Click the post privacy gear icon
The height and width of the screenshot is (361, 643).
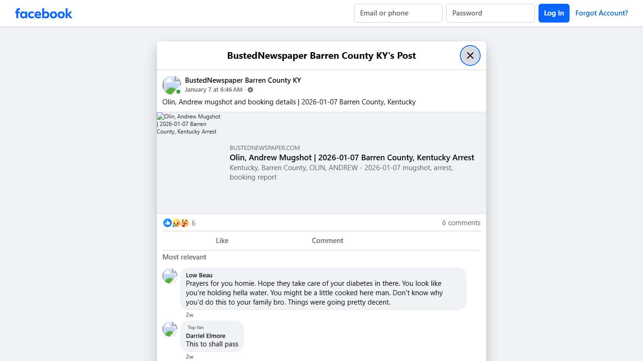tap(250, 90)
